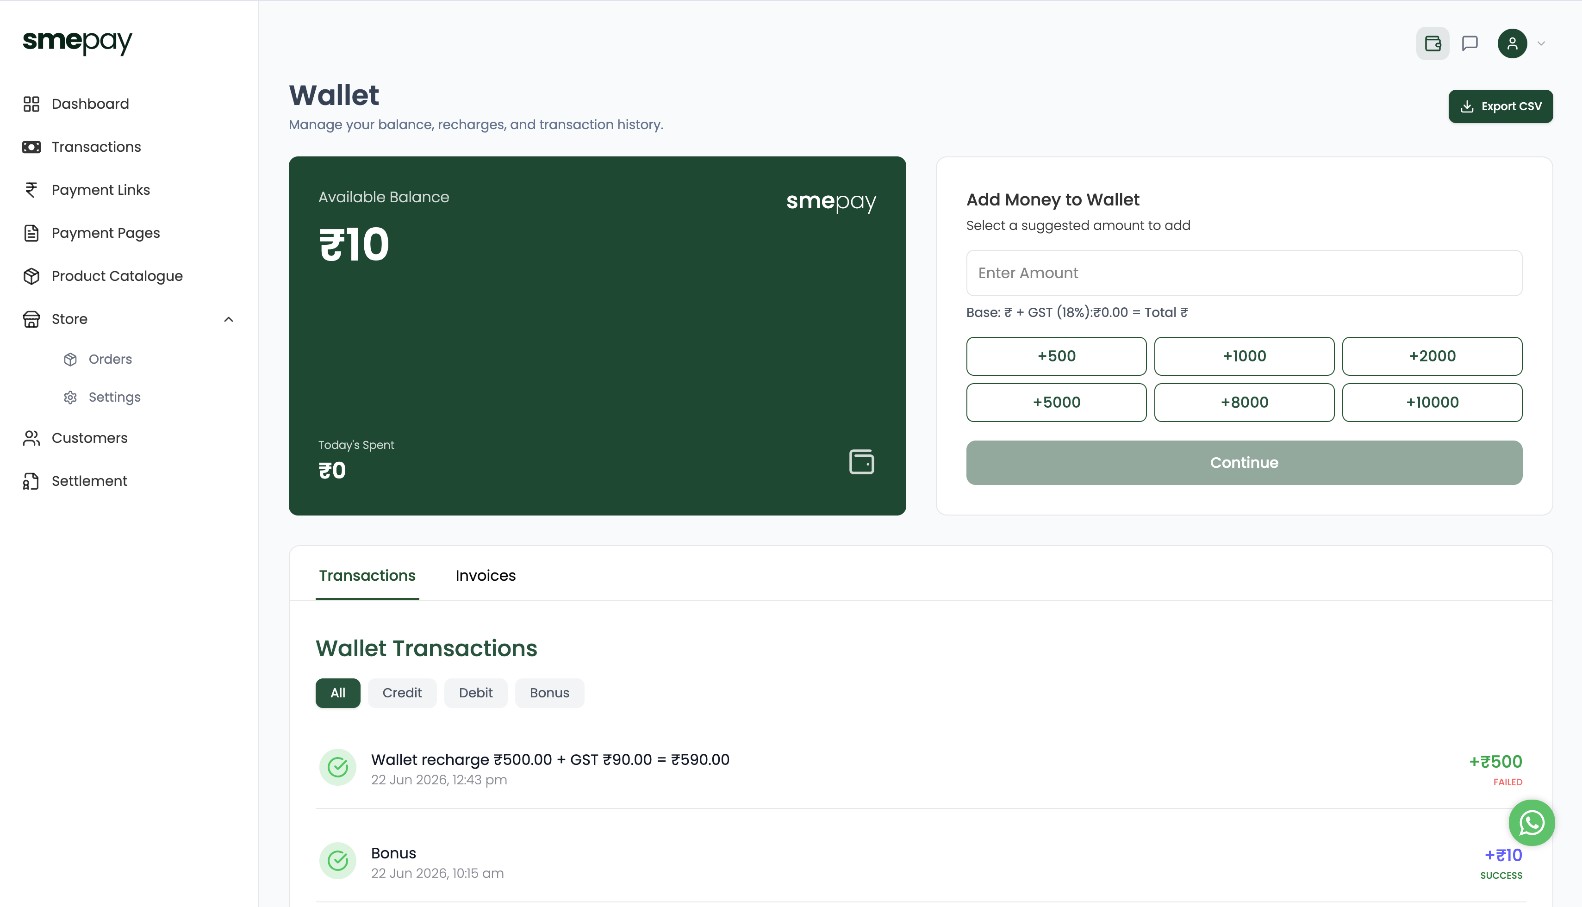1582x907 pixels.
Task: Open the chat message icon in header
Action: pyautogui.click(x=1470, y=43)
